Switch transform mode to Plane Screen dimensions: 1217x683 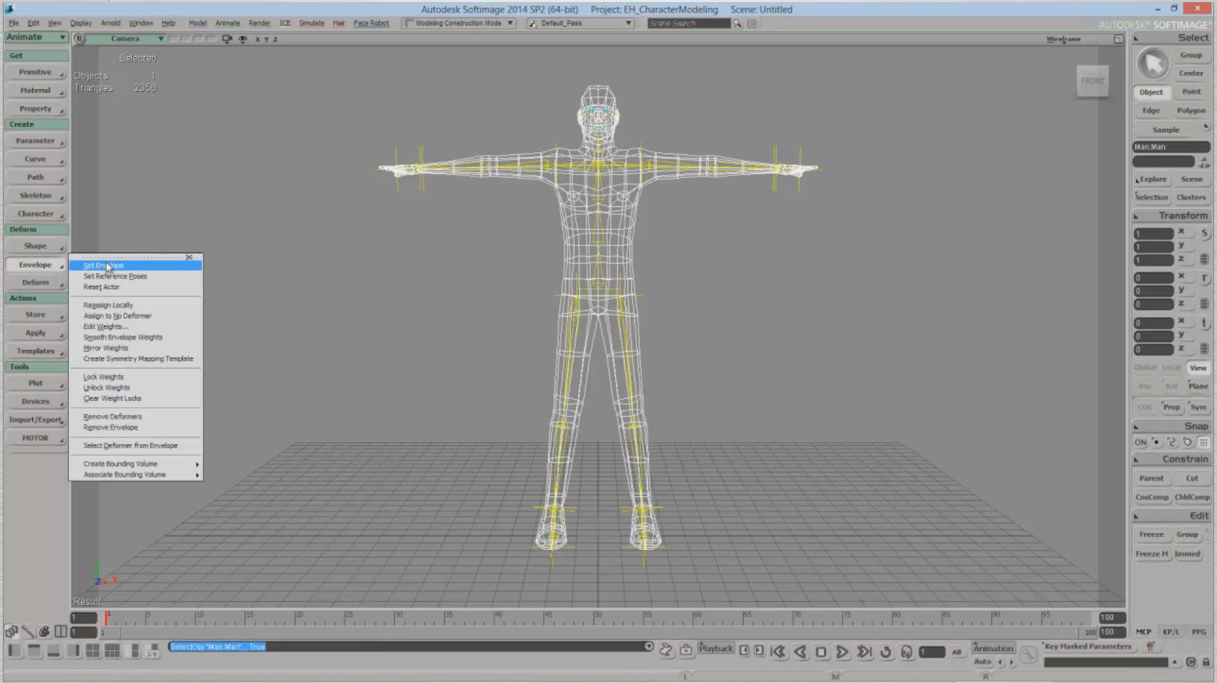point(1198,386)
